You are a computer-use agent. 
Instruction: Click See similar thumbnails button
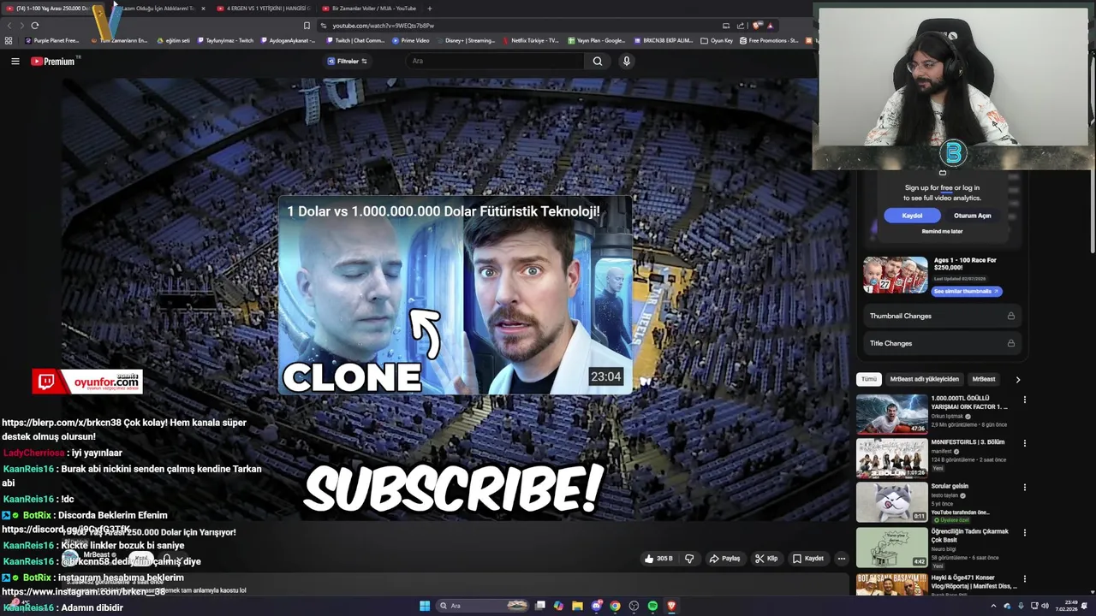click(966, 291)
